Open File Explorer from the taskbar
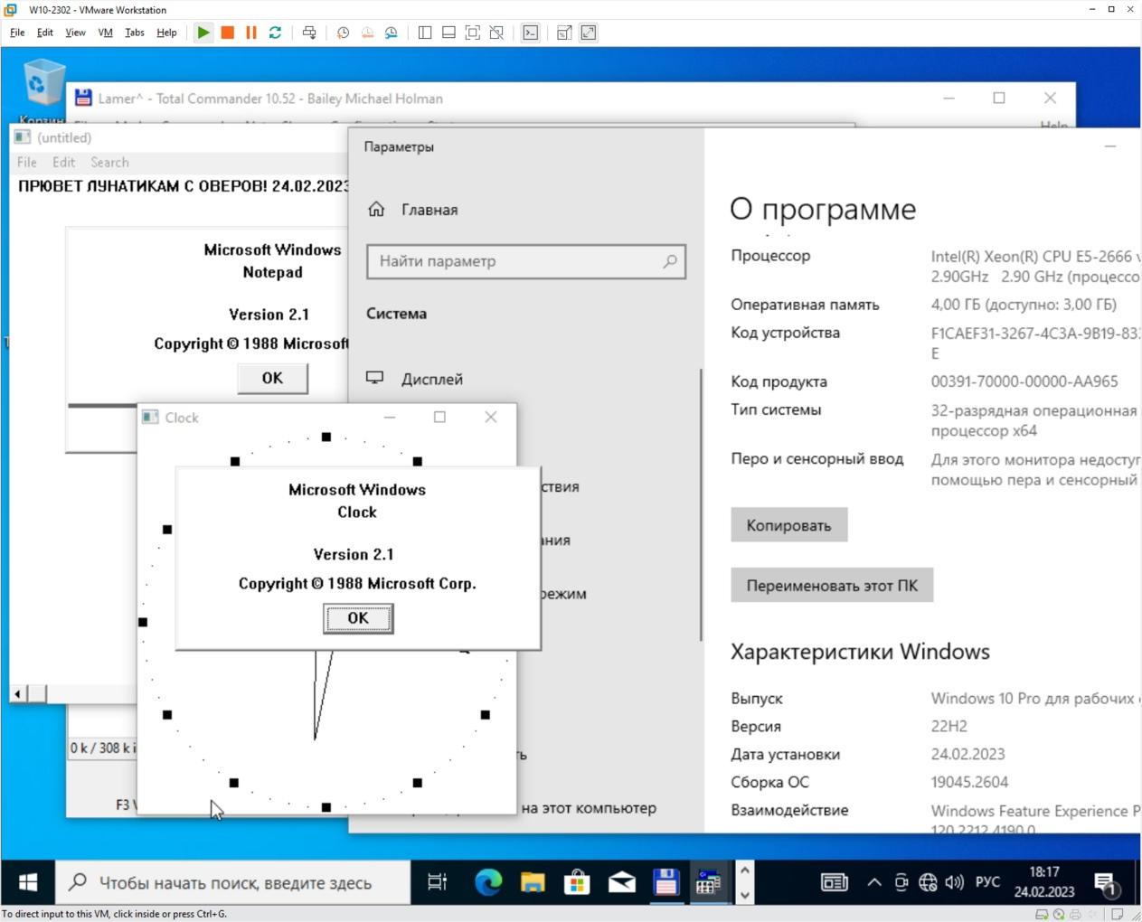The image size is (1142, 922). coord(533,882)
